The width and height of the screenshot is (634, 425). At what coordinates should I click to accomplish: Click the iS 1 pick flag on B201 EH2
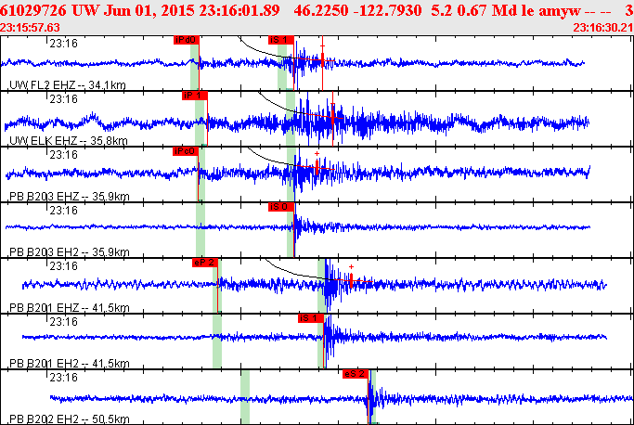310,318
